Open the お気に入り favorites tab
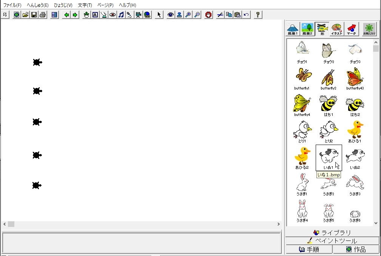 tap(369, 29)
